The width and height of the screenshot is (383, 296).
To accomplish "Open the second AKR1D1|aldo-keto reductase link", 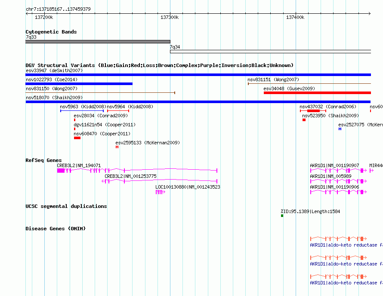I will 346,264.
